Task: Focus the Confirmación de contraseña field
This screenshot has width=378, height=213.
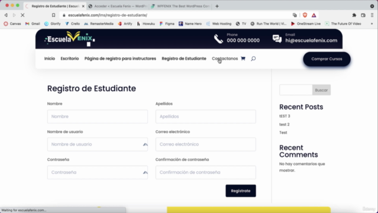Action: point(206,172)
